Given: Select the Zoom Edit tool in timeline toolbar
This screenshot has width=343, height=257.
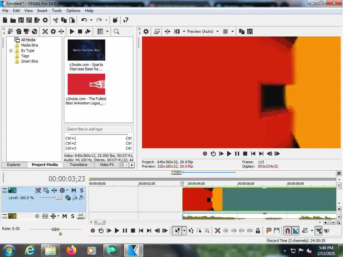Looking at the screenshot, I should tap(207, 231).
